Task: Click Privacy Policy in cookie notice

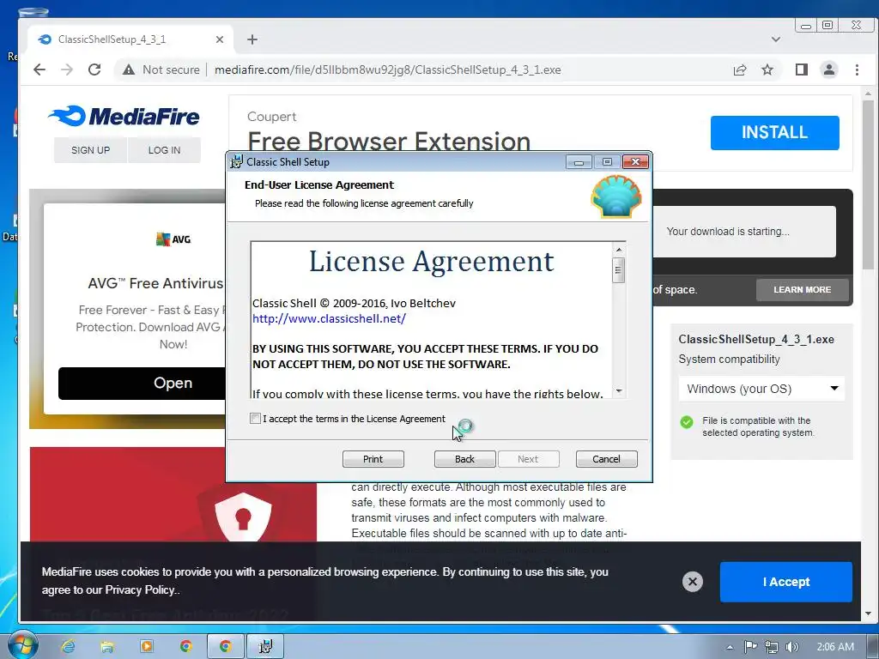Action: (x=140, y=590)
